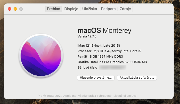This screenshot has height=104, width=180.
Task: Select the 2,8 GHz 4-jadrový Intel Core i5 value
Action: pyautogui.click(x=117, y=51)
